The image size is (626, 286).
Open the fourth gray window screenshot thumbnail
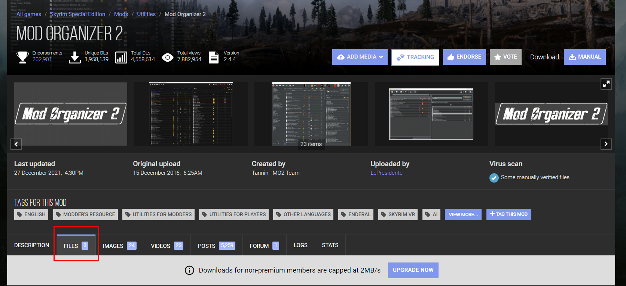[431, 114]
